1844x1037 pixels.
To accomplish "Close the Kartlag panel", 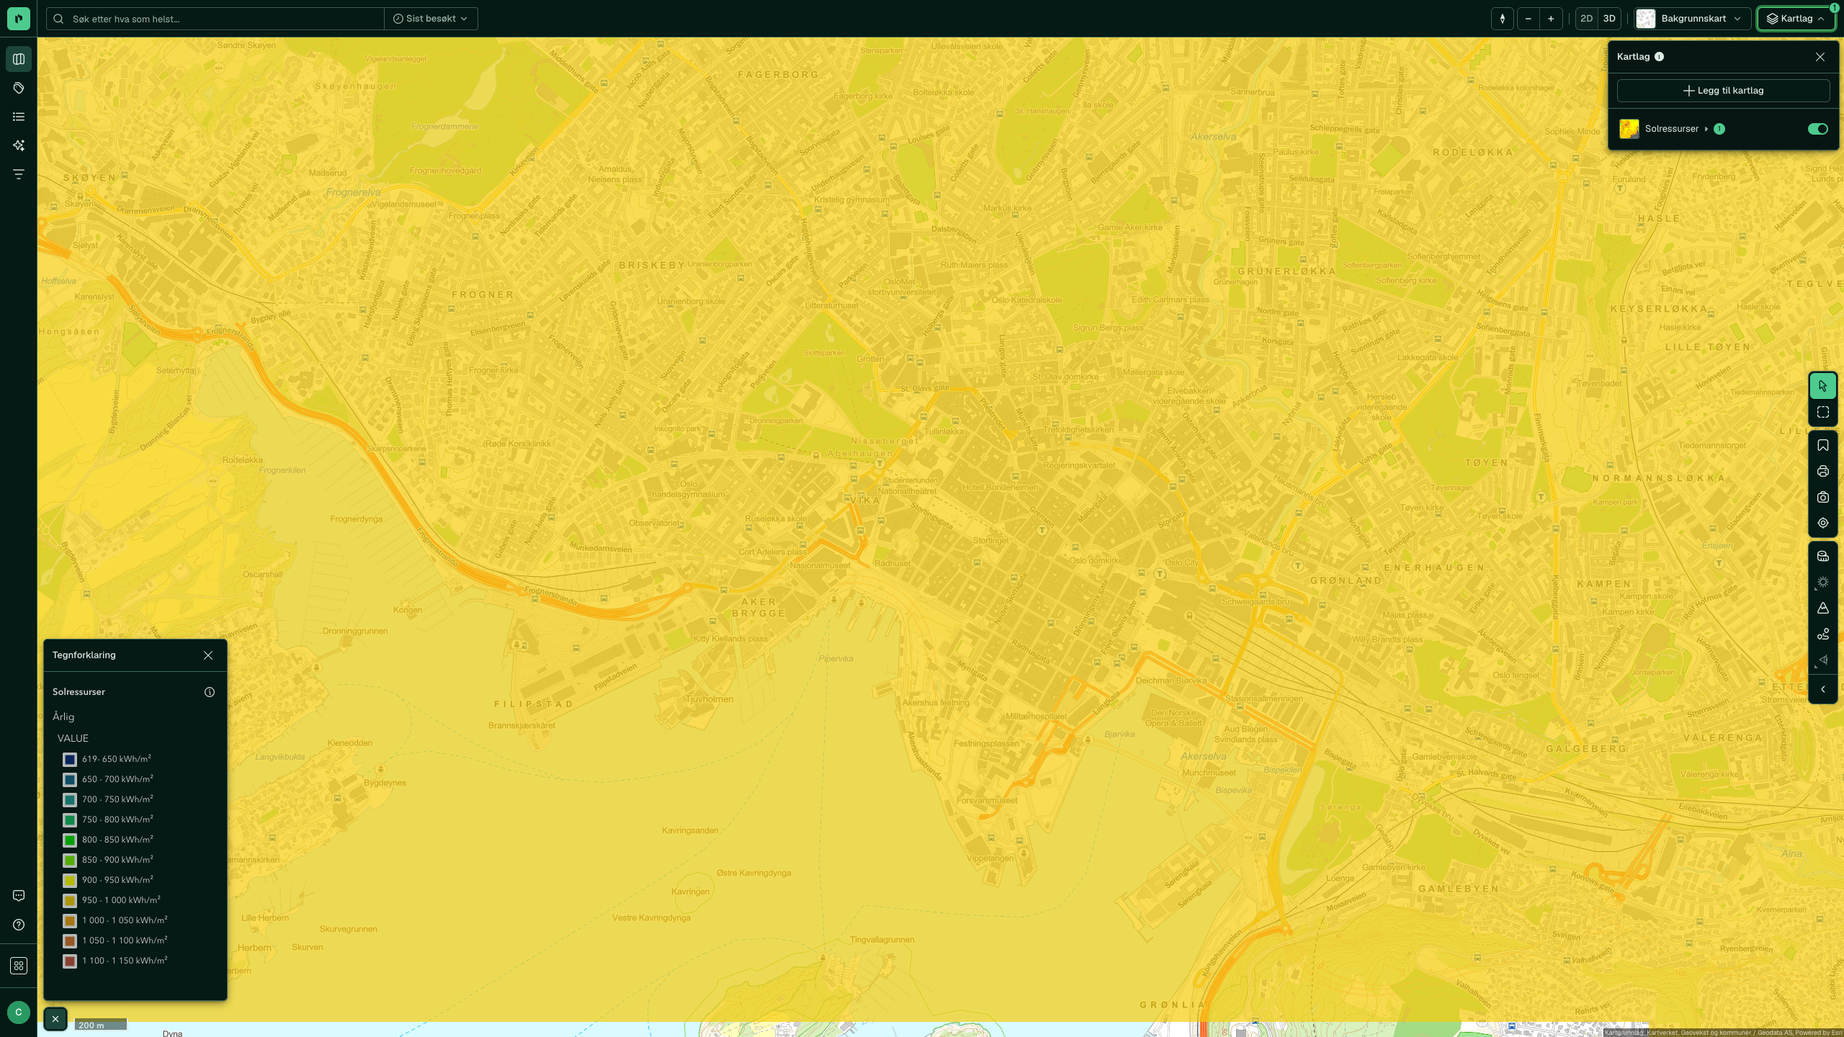I will pos(1820,57).
